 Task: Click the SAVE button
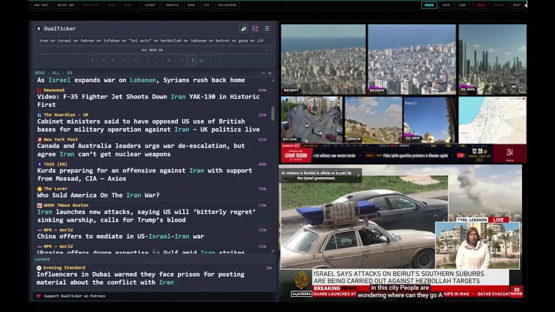446,5
